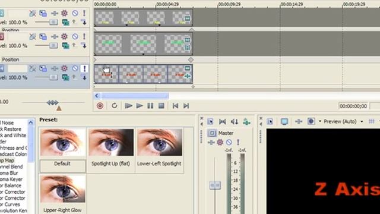Disable solo on the highlighted track
Viewport: 380px width, 214px height.
[x=84, y=69]
